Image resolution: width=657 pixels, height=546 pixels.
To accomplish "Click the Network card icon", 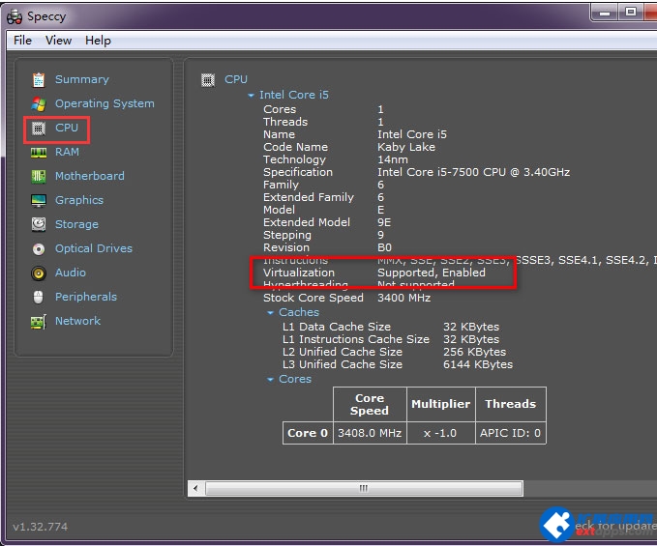I will pos(39,322).
